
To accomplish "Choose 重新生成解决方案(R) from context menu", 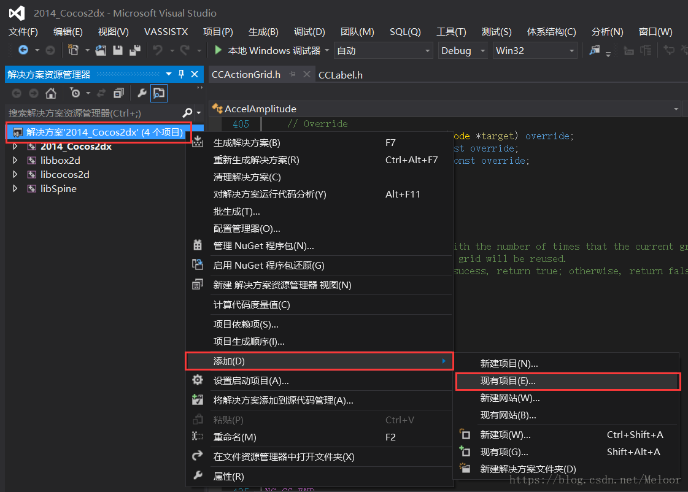I will coord(319,160).
